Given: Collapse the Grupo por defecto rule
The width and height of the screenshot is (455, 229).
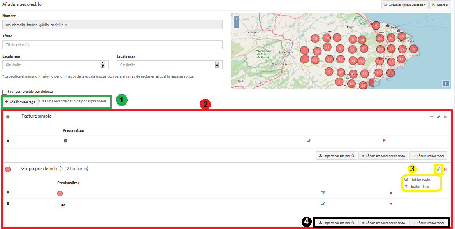Looking at the screenshot, I should tap(432, 169).
